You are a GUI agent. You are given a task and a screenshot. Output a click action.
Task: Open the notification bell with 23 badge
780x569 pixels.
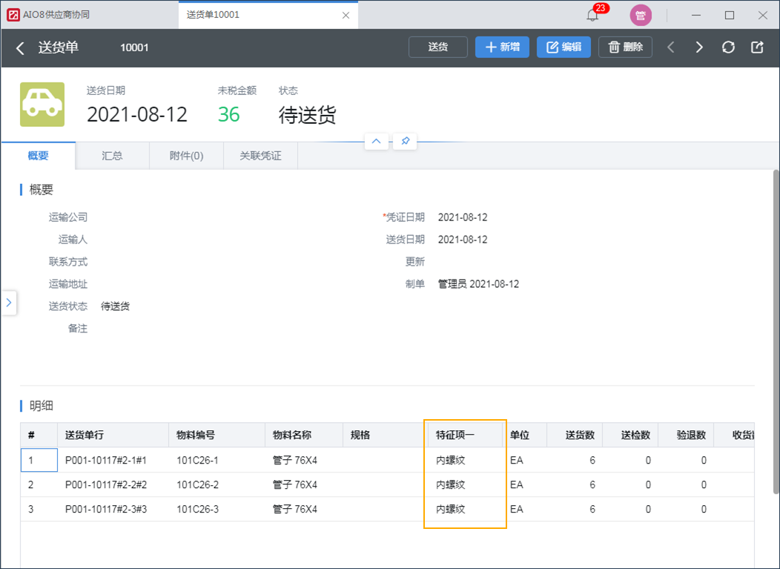point(592,15)
